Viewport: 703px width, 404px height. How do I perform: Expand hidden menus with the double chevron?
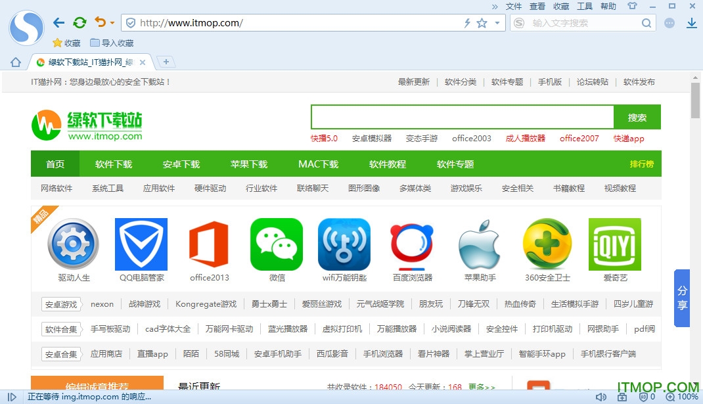pyautogui.click(x=495, y=7)
